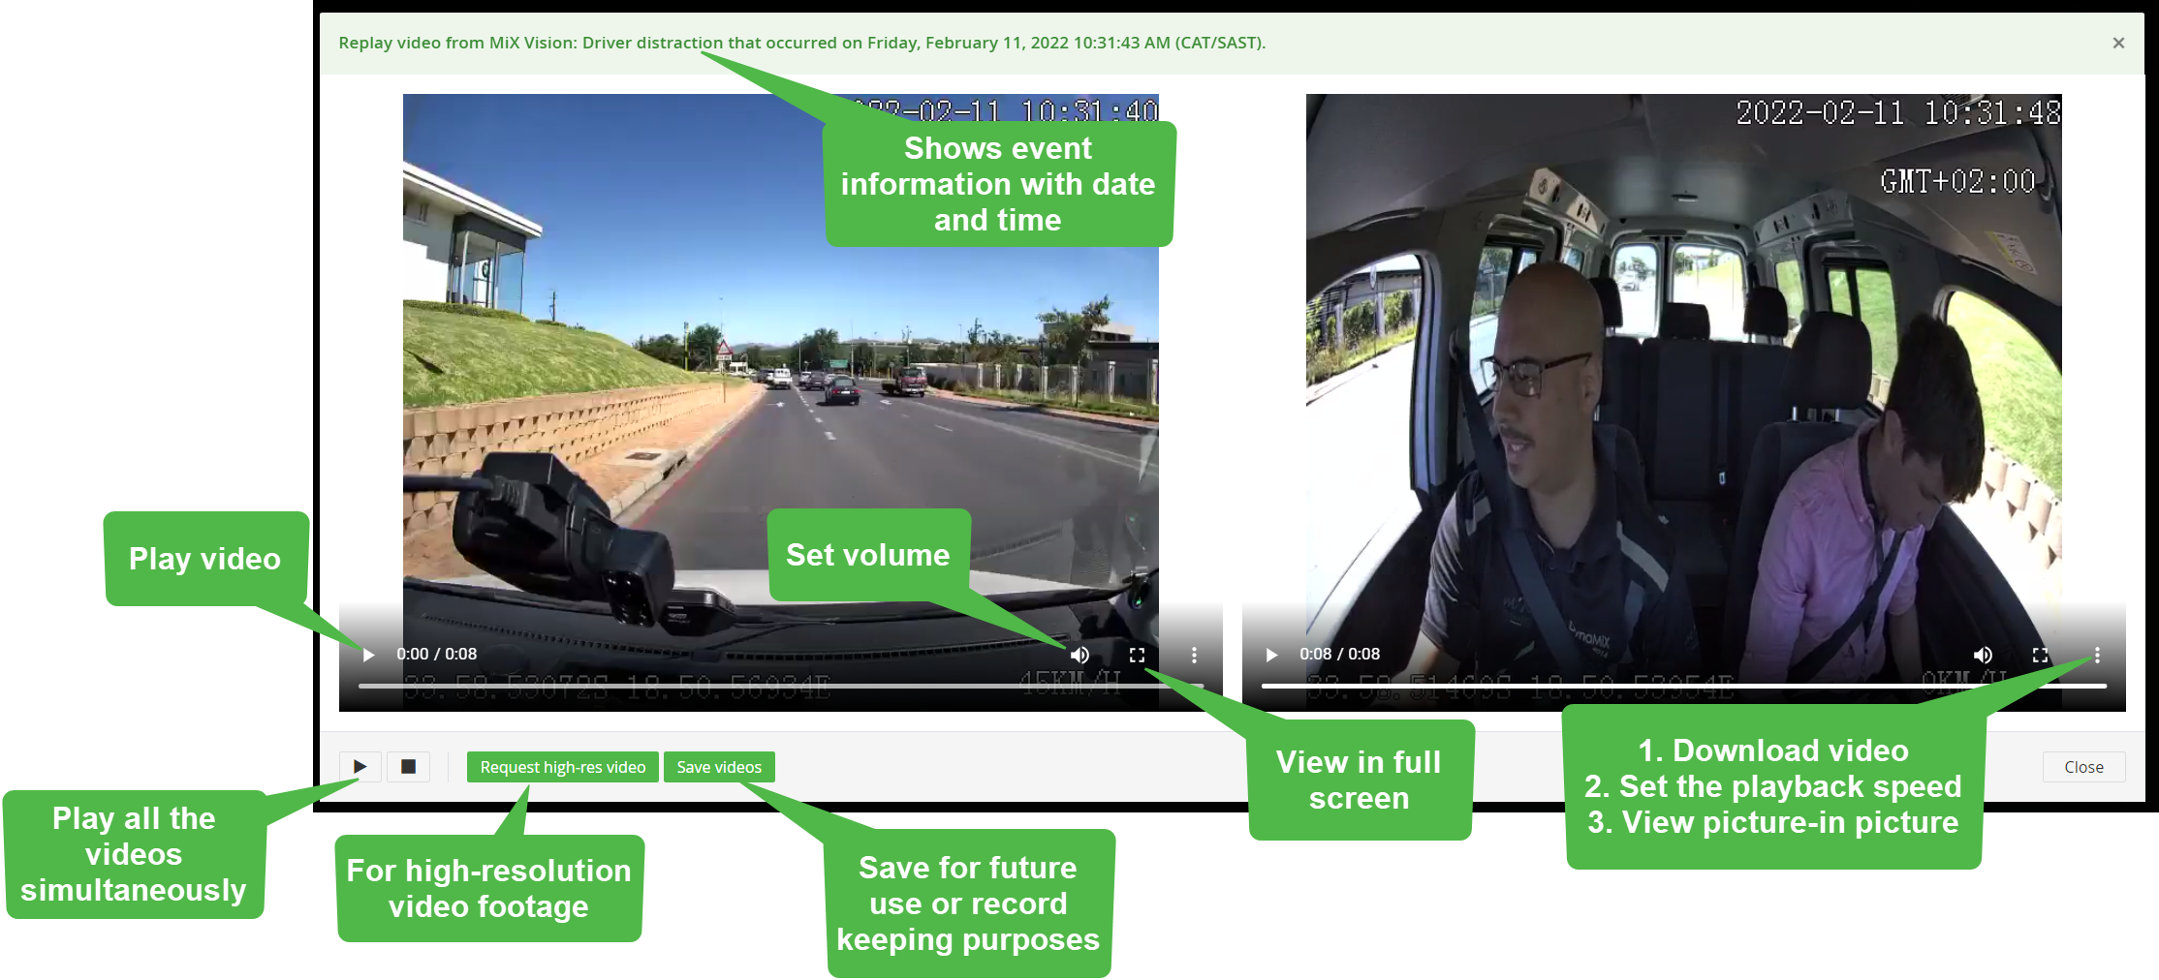This screenshot has height=980, width=2159.
Task: Play the left road-facing video
Action: (x=368, y=655)
